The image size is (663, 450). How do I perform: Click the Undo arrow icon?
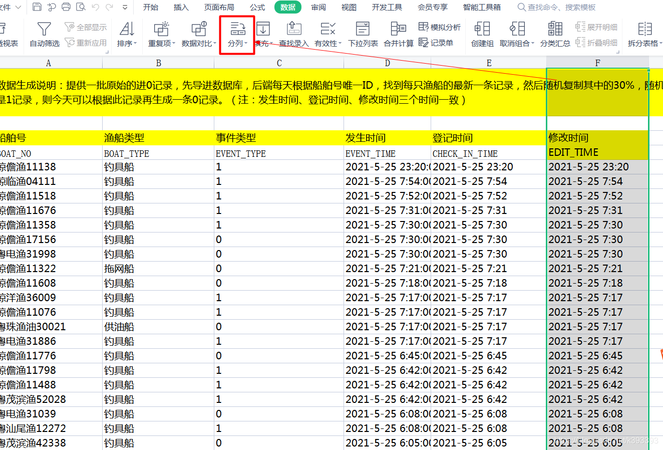pyautogui.click(x=95, y=7)
